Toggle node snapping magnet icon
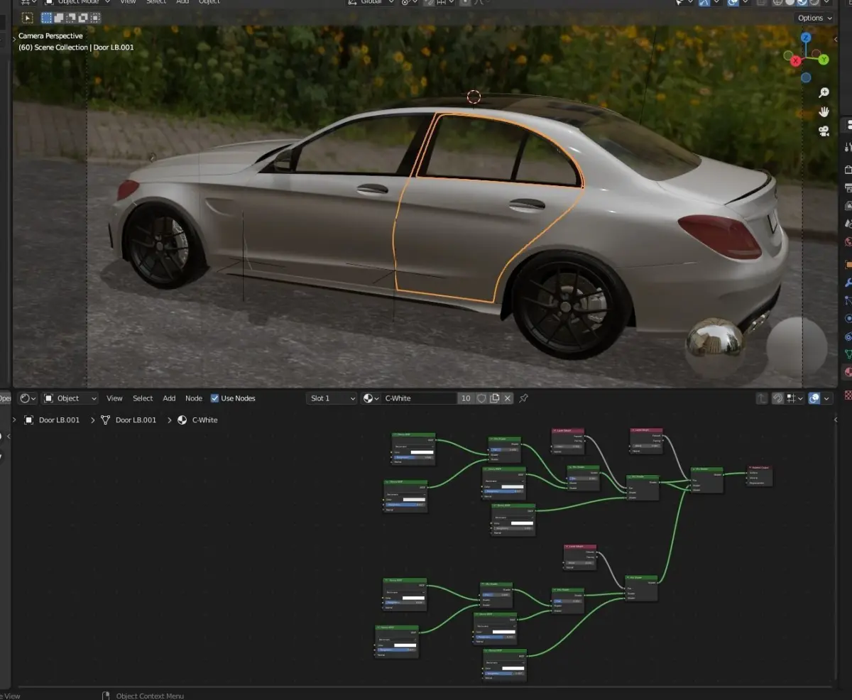 click(x=778, y=398)
